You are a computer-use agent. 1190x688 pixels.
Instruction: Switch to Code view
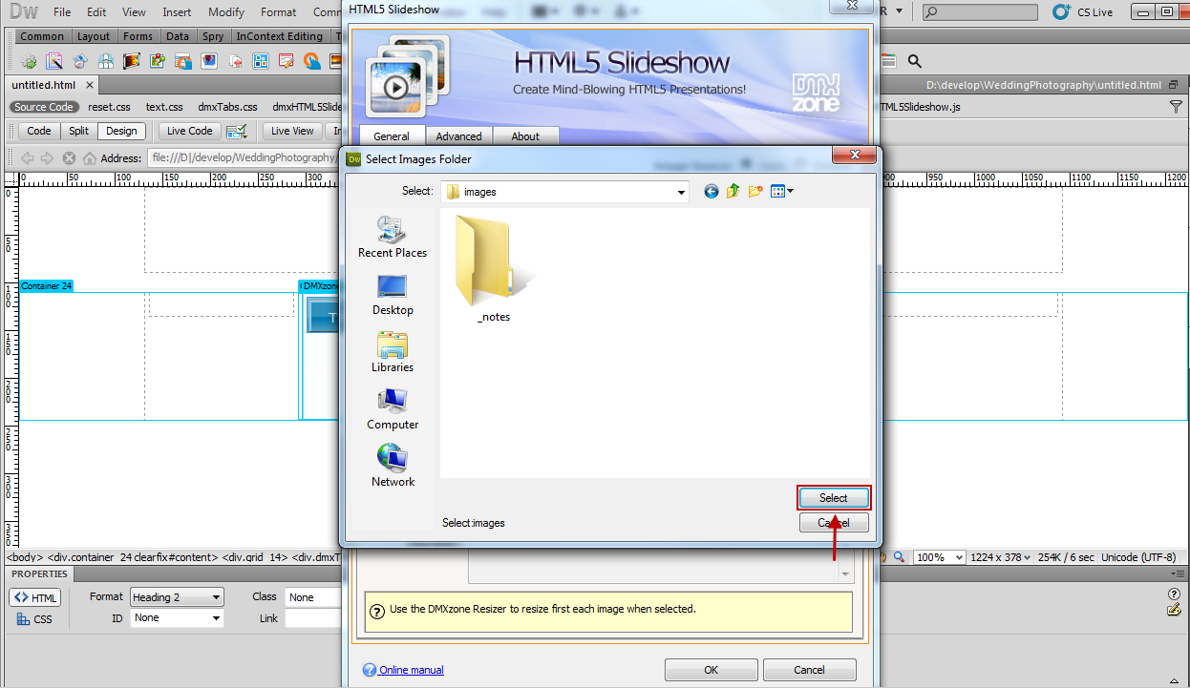point(39,132)
